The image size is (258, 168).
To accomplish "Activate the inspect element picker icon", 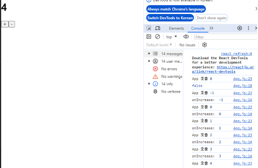I will (x=149, y=28).
